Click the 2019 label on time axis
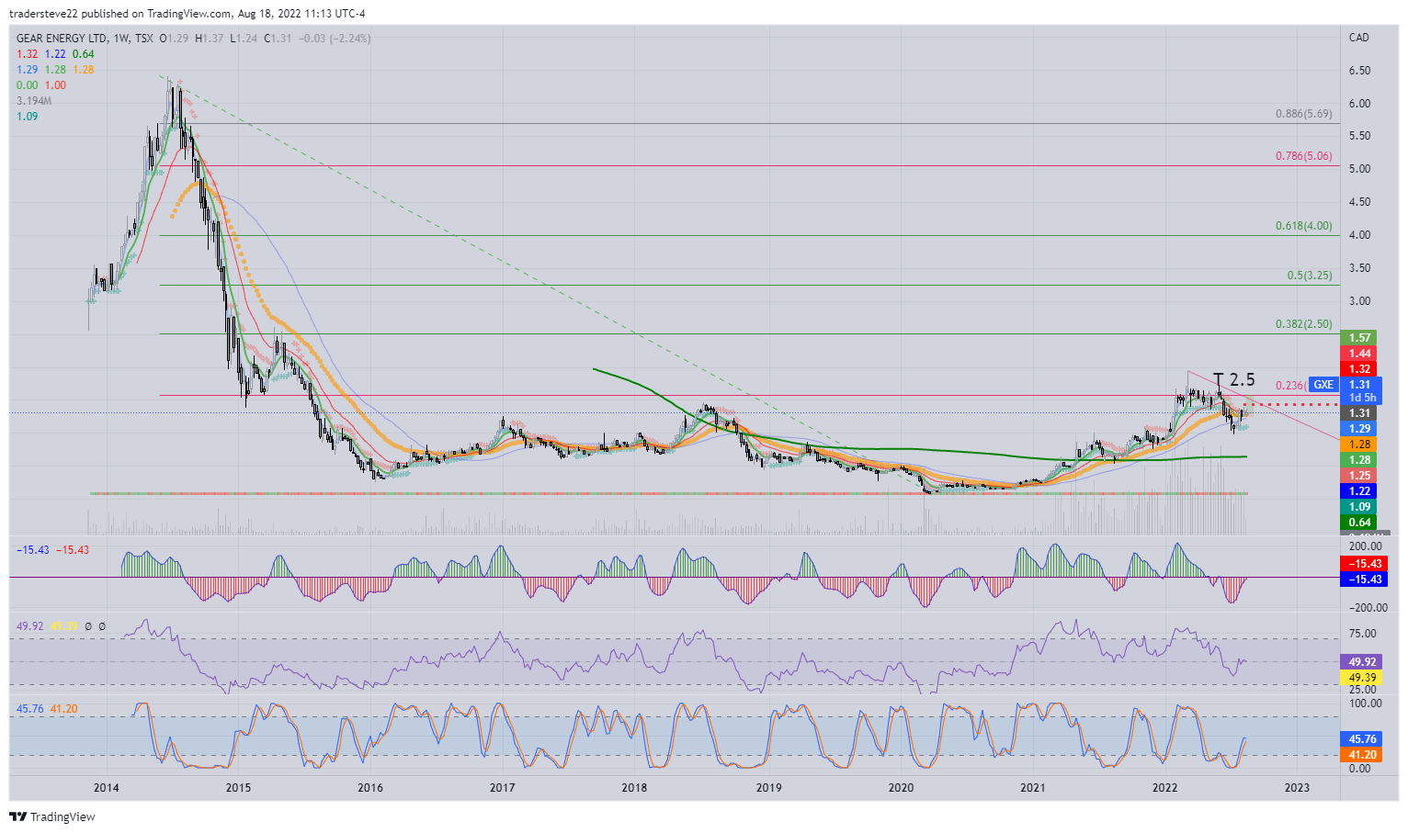1408x833 pixels. pyautogui.click(x=768, y=788)
